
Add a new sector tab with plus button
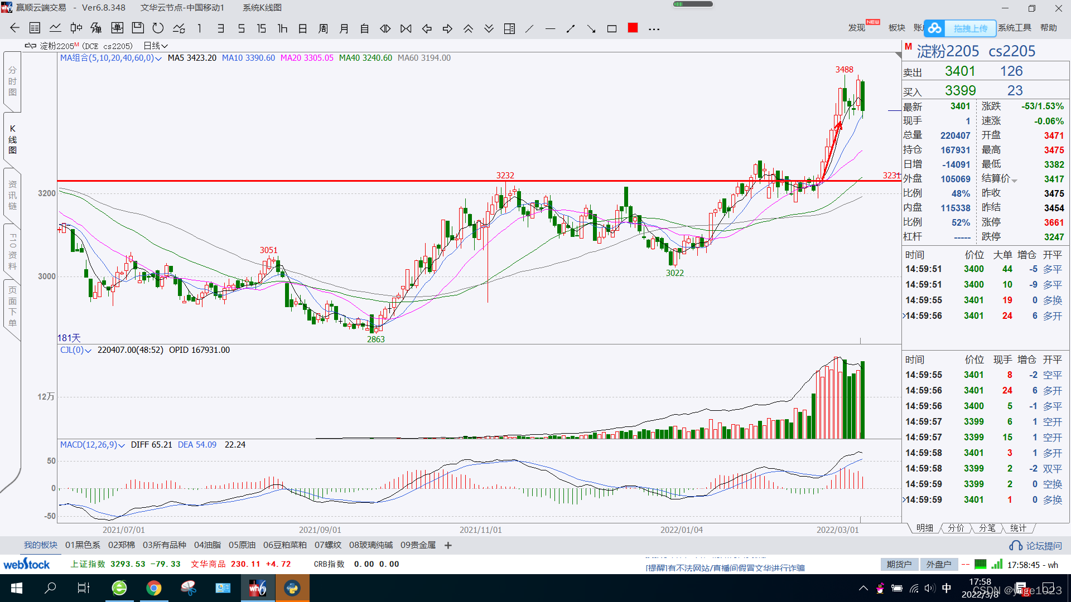coord(448,546)
